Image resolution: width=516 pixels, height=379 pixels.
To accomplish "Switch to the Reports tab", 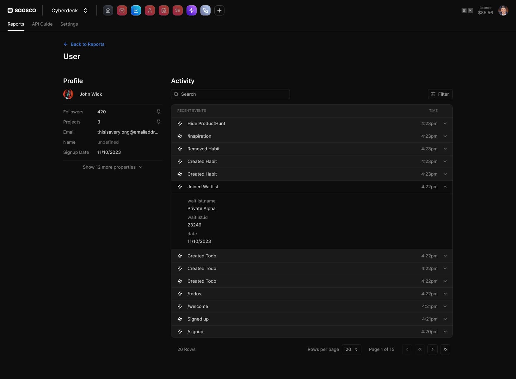I will coord(16,24).
